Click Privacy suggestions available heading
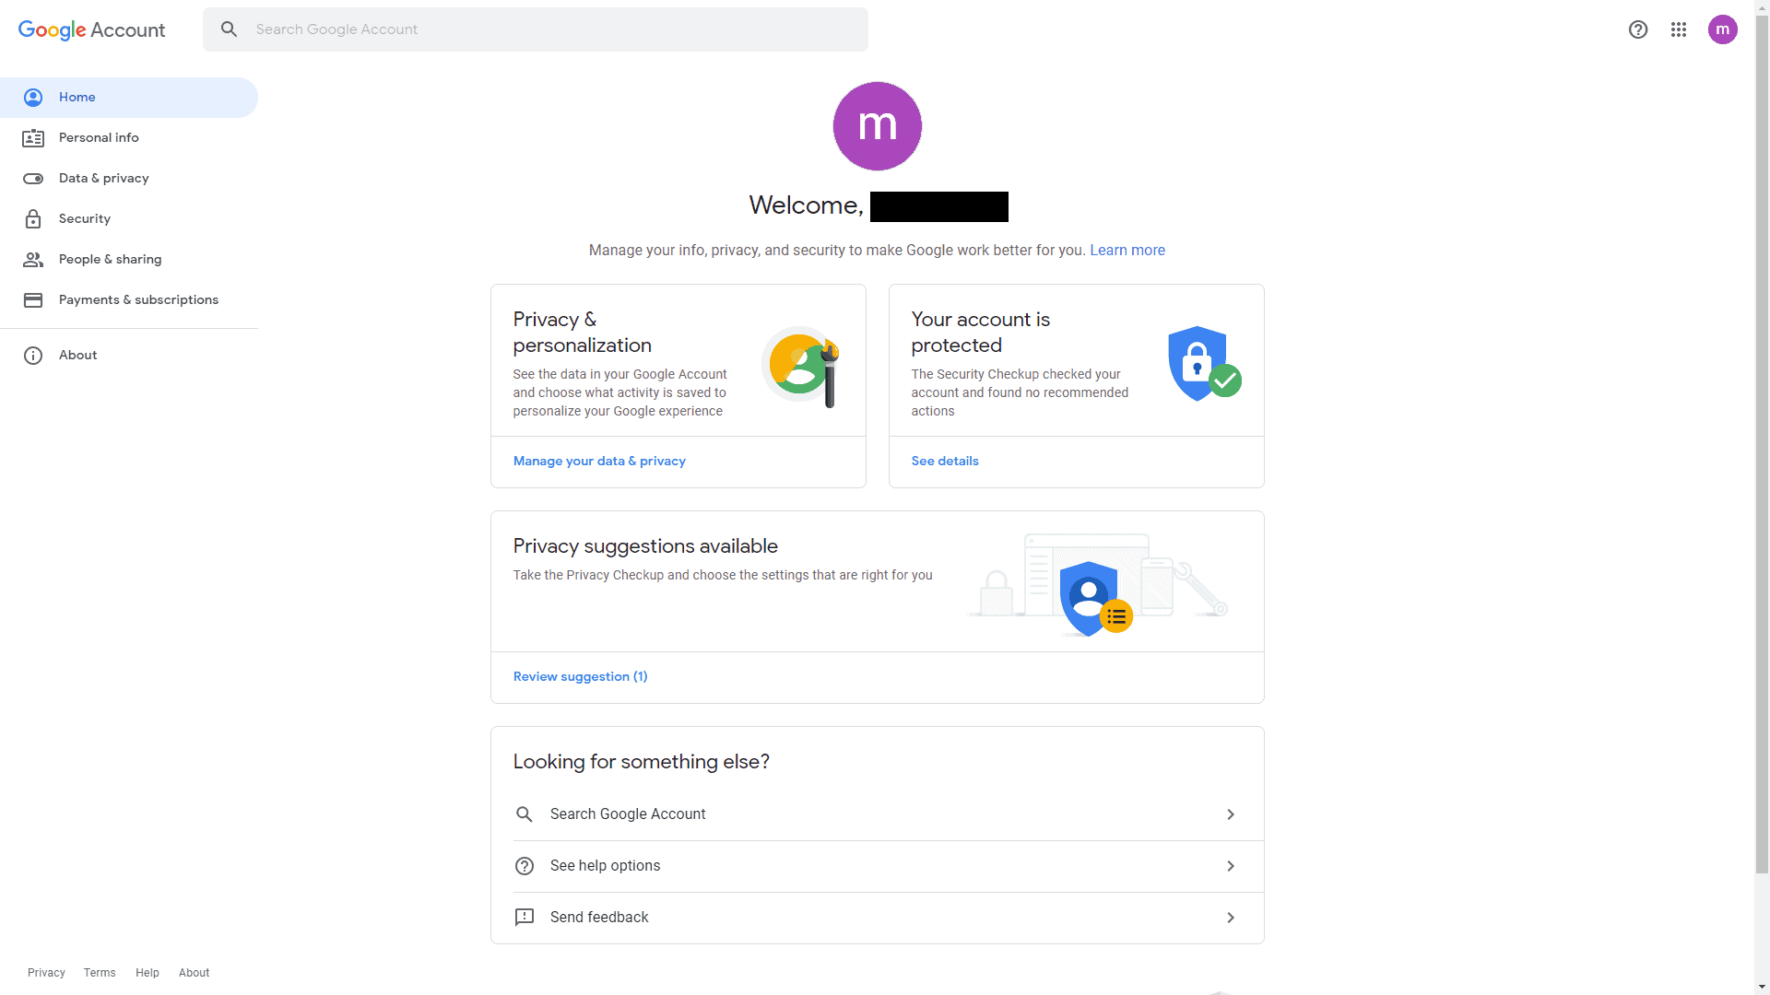 click(645, 546)
